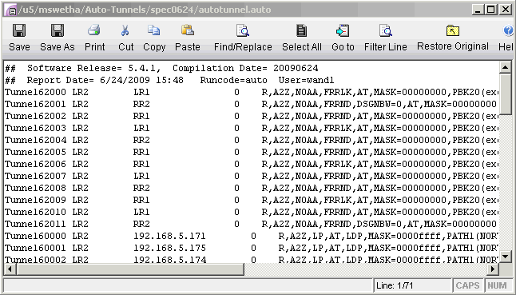Open the Go to line tool

pos(343,30)
